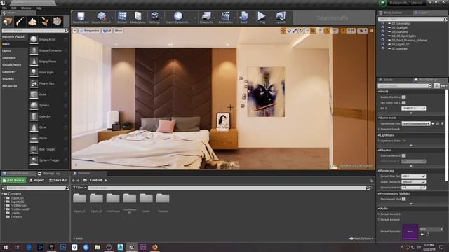Viewport: 449px width, 252px height.
Task: Select the Paint mode brush icon
Action: [20, 22]
